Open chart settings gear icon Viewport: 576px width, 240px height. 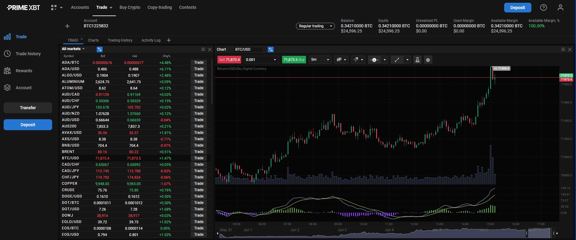pyautogui.click(x=428, y=60)
